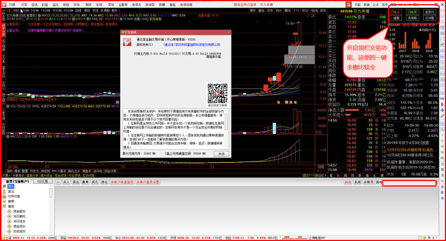
Task: Expand the financial data chevron below 应收款
Action: tap(413, 76)
